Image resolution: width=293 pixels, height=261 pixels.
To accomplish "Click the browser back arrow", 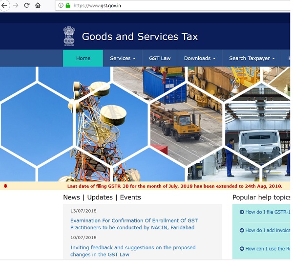I will (x=4, y=5).
